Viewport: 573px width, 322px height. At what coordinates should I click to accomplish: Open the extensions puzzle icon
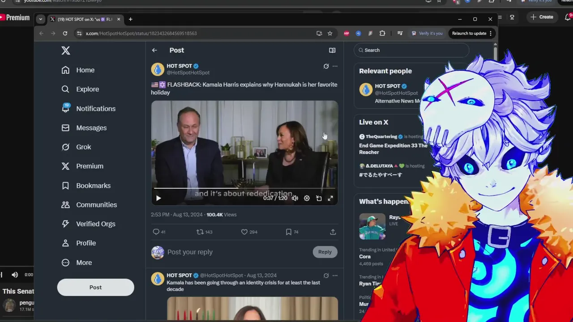(x=382, y=33)
